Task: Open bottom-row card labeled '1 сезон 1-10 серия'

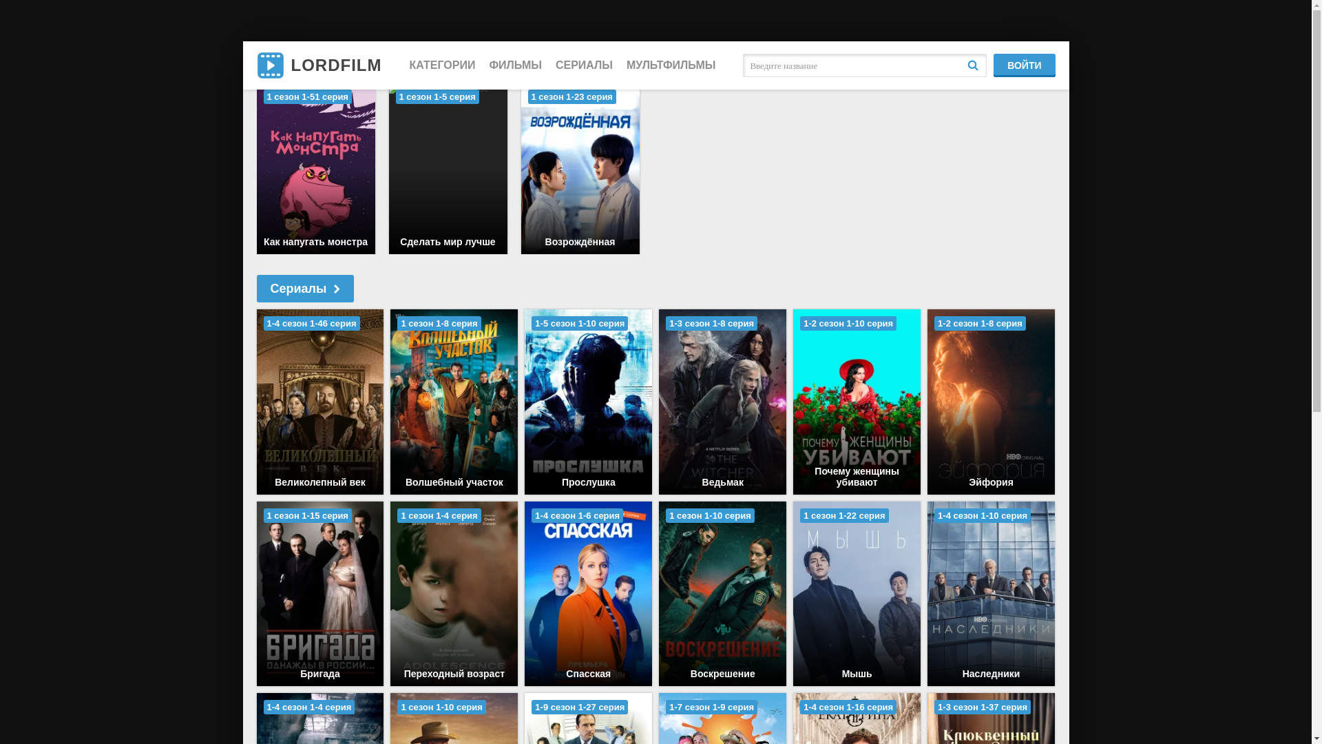Action: click(454, 719)
